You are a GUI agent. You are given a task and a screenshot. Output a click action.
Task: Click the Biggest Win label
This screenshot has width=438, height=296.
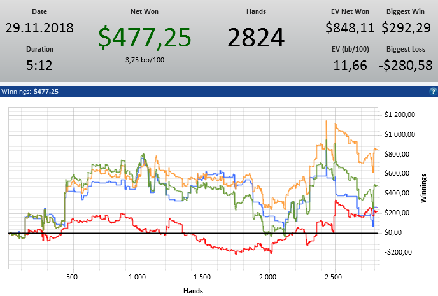(x=406, y=11)
